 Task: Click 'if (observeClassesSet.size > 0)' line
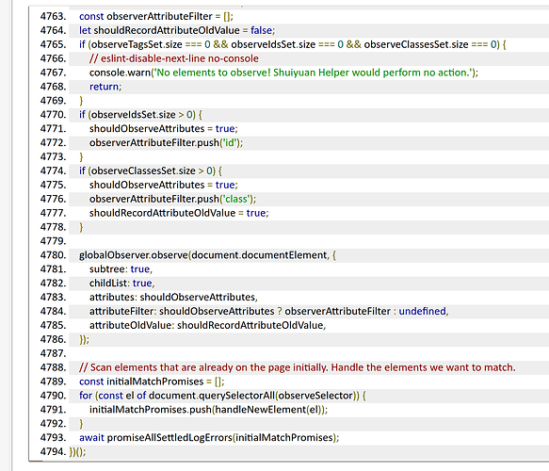151,171
